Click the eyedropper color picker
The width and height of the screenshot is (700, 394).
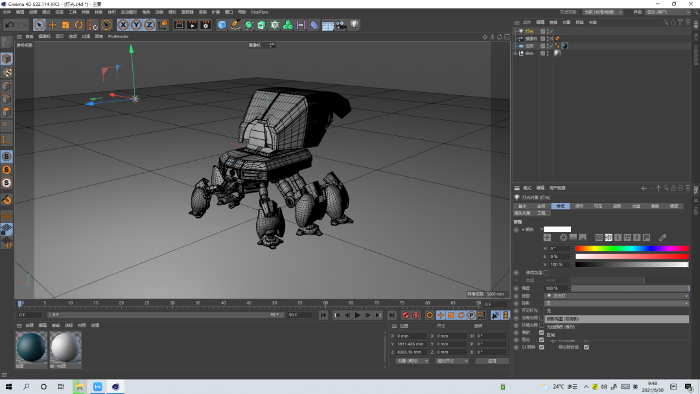[x=662, y=238]
